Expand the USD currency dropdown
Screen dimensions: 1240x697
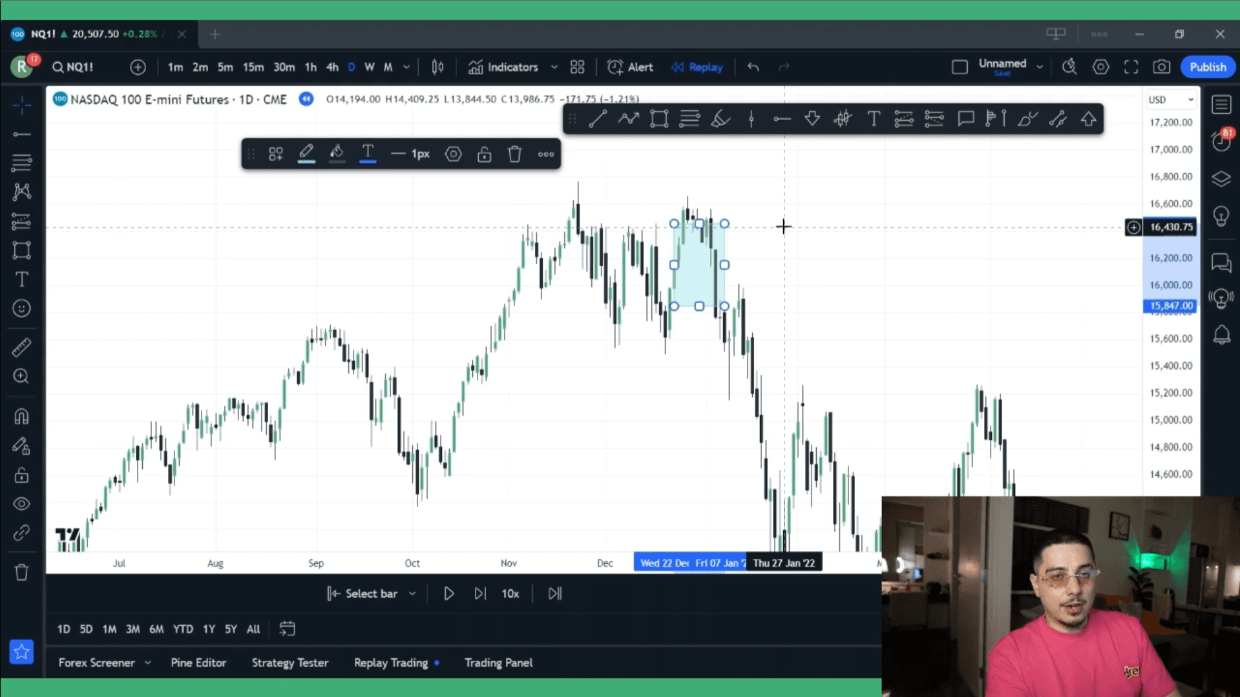1171,99
